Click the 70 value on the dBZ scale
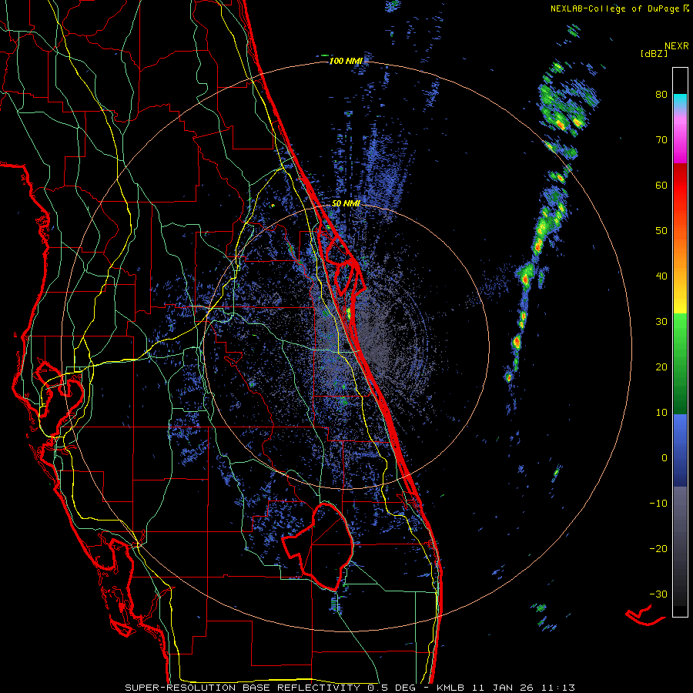 click(661, 140)
